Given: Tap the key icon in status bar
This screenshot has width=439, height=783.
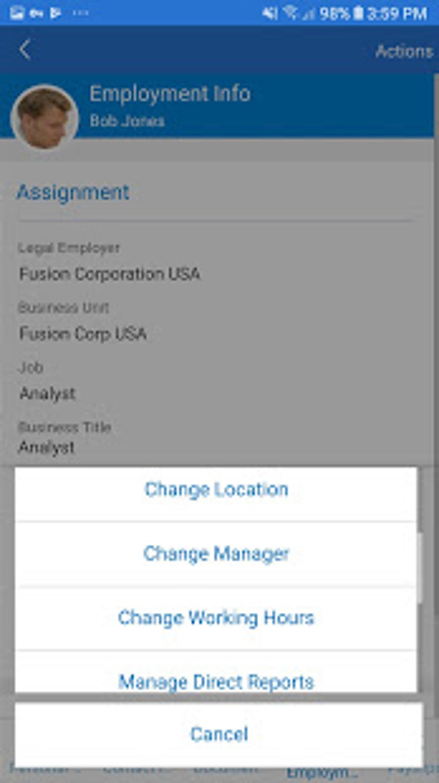Looking at the screenshot, I should (x=36, y=13).
